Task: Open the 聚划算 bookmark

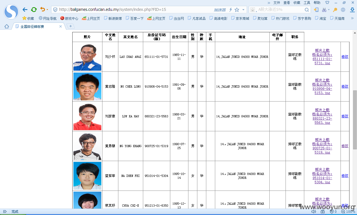Action: [260, 18]
